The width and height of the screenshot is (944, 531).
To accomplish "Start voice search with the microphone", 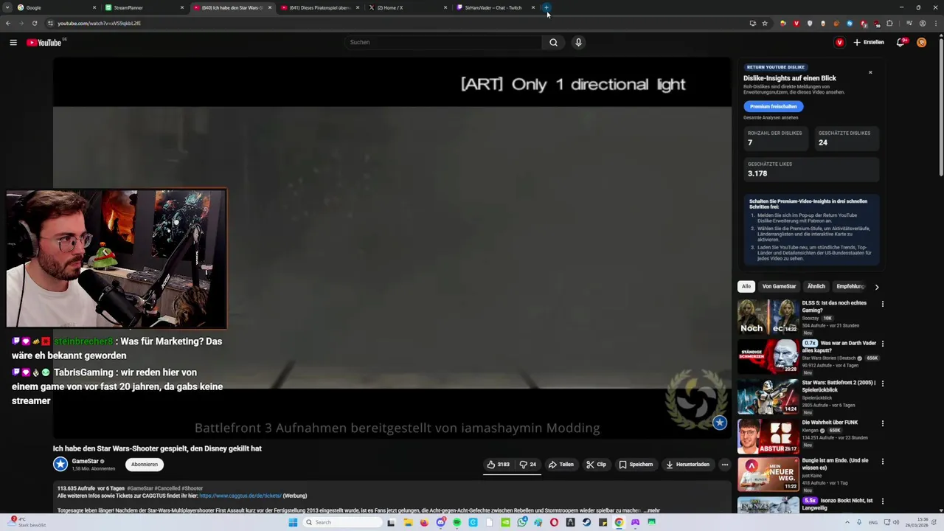I will 578,42.
